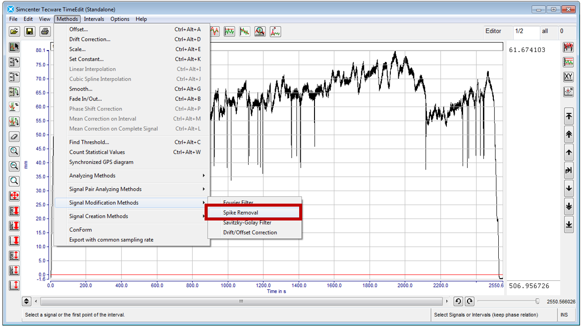
Task: Select Scale... menu entry
Action: tap(132, 49)
